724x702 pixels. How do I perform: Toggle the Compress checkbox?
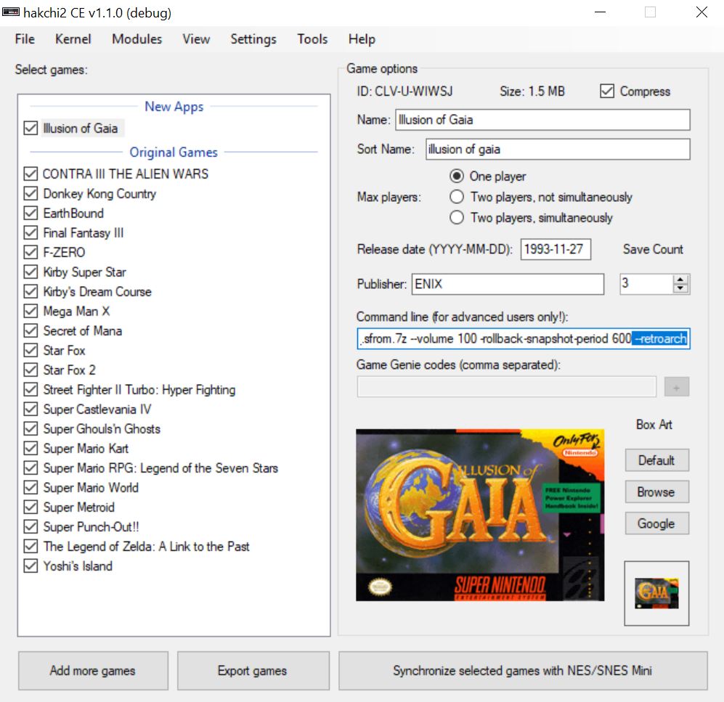tap(606, 91)
